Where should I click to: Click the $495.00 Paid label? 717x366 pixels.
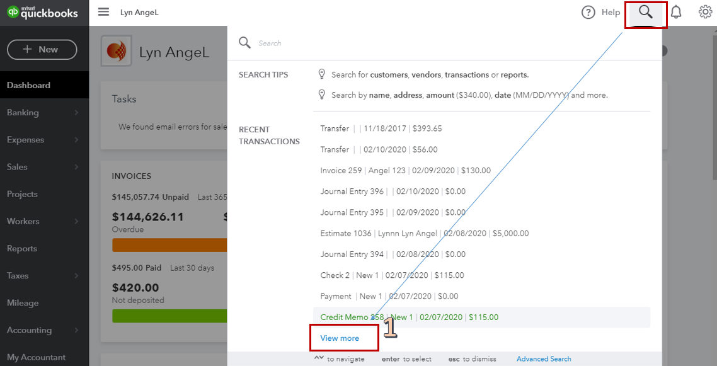(x=137, y=268)
